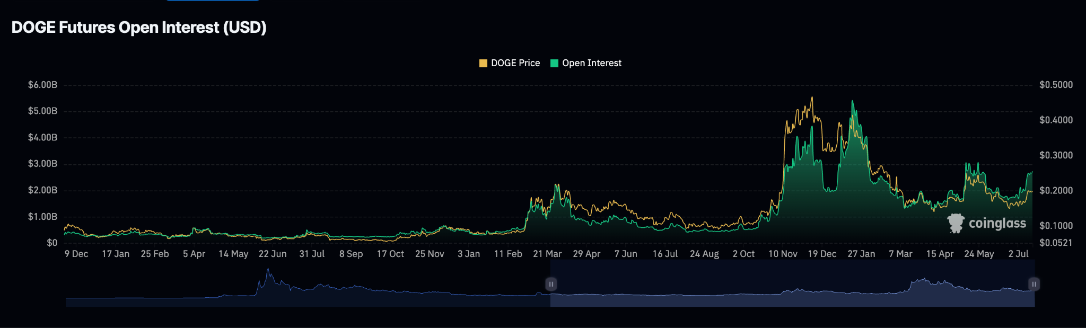
Task: Click the $0.5000 right axis label
Action: 1056,85
